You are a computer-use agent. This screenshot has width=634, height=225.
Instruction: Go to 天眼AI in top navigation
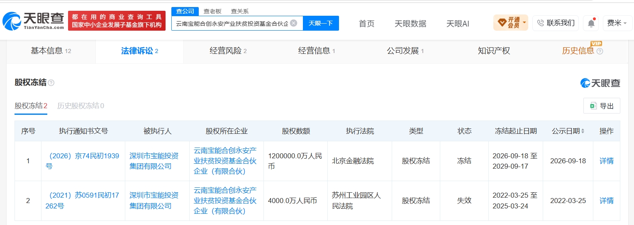coord(458,24)
